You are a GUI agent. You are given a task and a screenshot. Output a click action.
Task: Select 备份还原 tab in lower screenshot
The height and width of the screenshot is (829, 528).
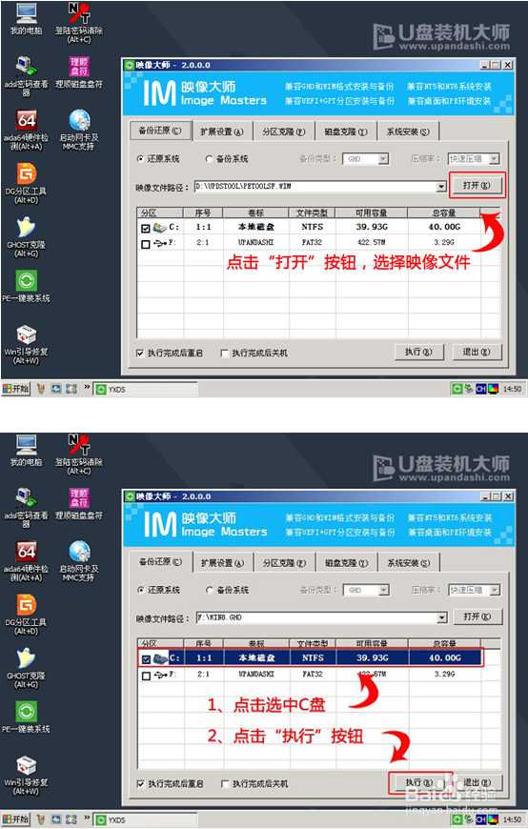(x=160, y=561)
